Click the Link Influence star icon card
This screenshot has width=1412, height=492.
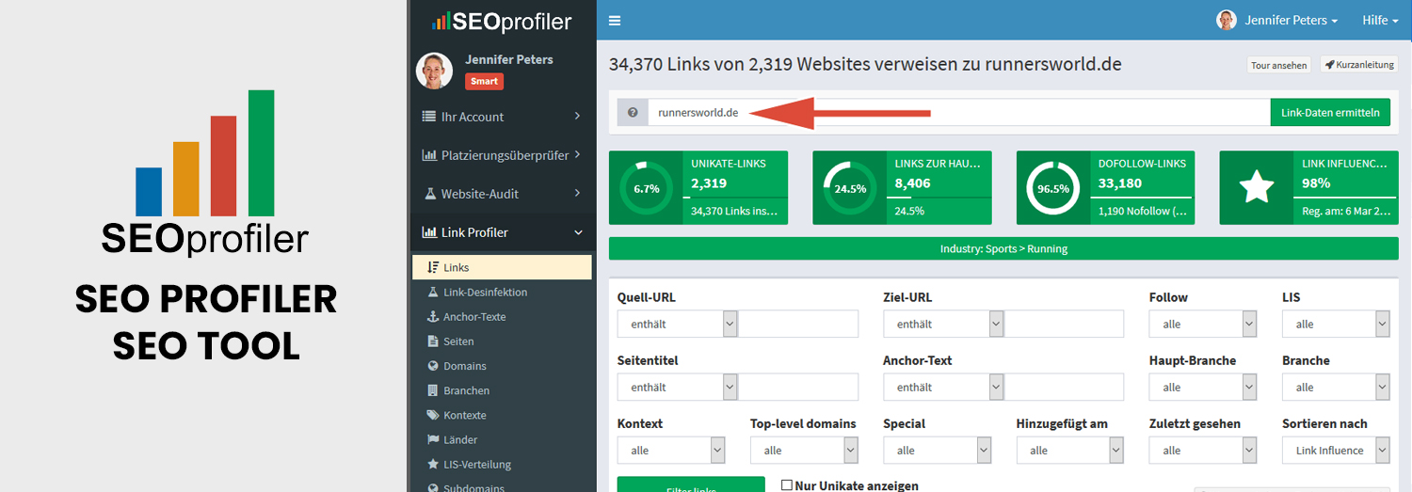[x=1257, y=188]
